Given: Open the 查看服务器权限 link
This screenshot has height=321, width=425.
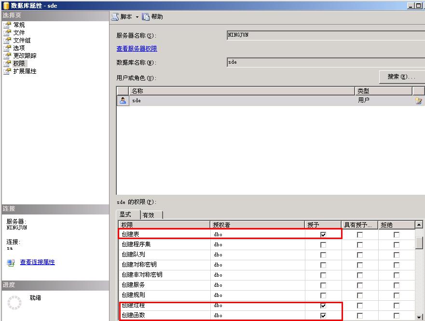Looking at the screenshot, I should tap(138, 48).
